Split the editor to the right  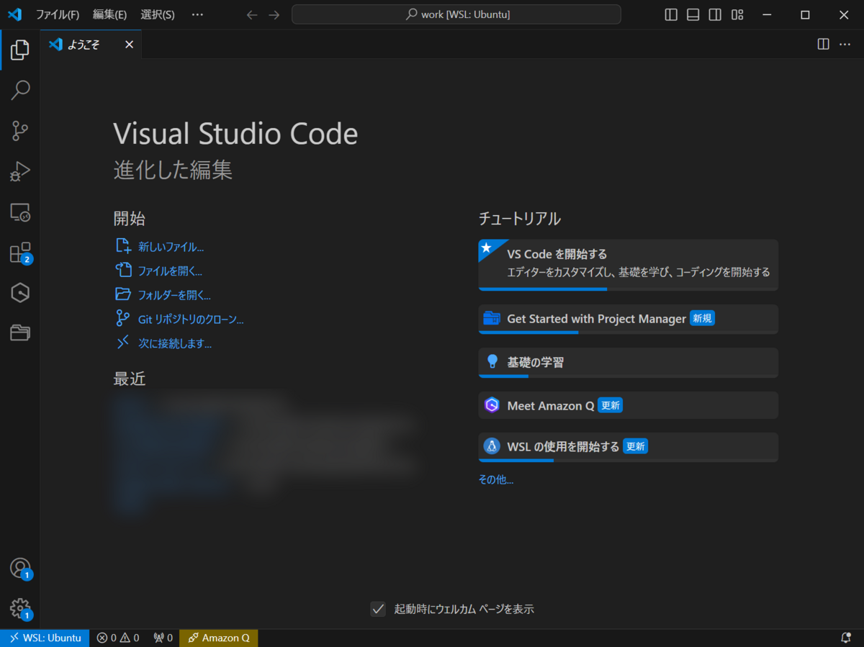[824, 44]
